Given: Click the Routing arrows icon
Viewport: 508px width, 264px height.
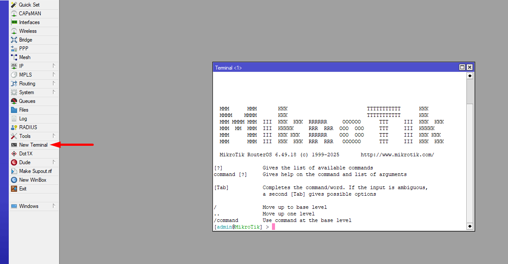Looking at the screenshot, I should click(14, 84).
